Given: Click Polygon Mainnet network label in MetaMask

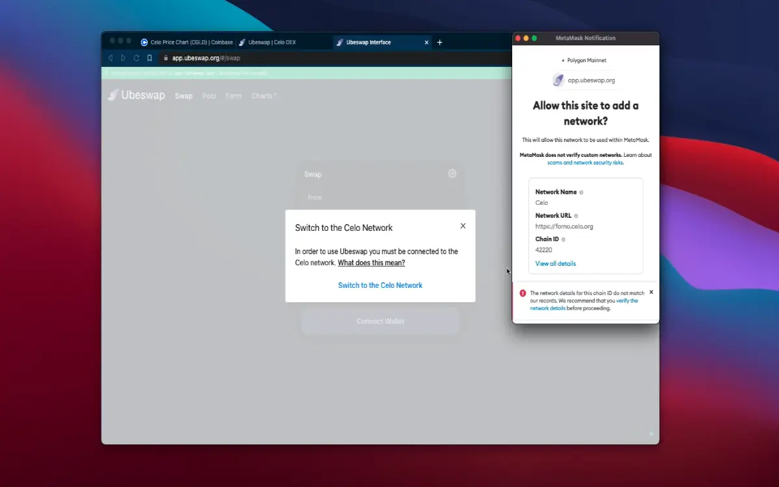Looking at the screenshot, I should coord(587,60).
